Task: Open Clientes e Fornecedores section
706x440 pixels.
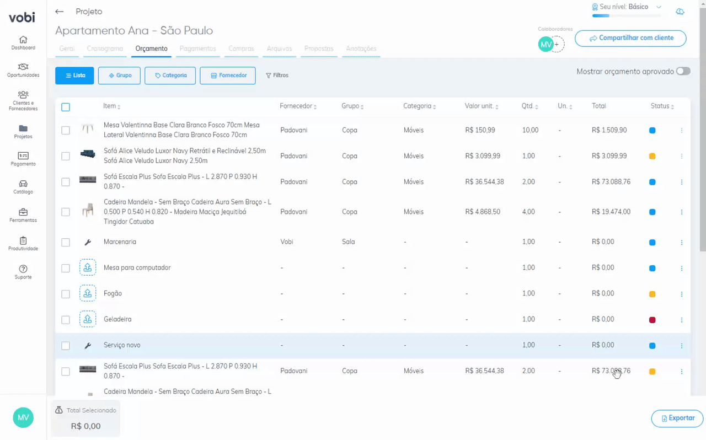Action: [x=23, y=100]
